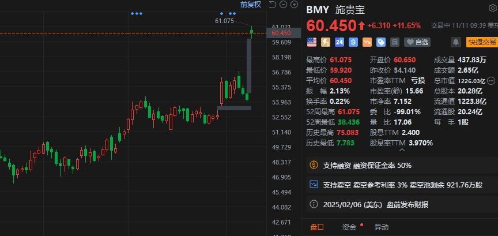Open the 前复权 adjustment dropdown
The height and width of the screenshot is (236, 498).
[x=251, y=4]
